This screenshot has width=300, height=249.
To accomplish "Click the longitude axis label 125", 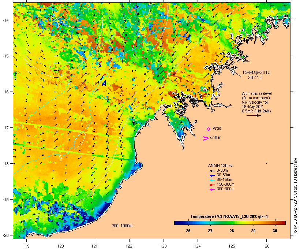I will click(232, 246).
